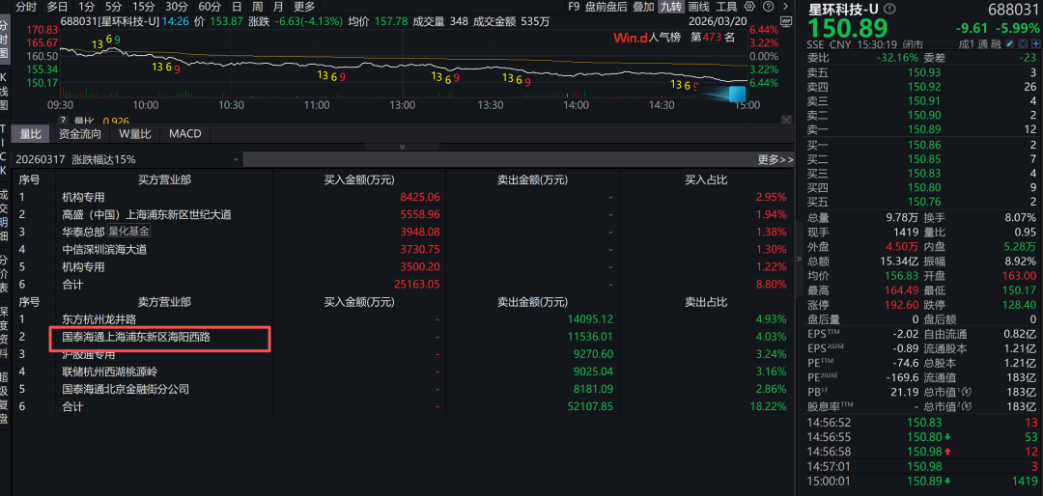Image resolution: width=1043 pixels, height=496 pixels.
Task: Switch to the 资金流向 tab
Action: click(x=80, y=134)
